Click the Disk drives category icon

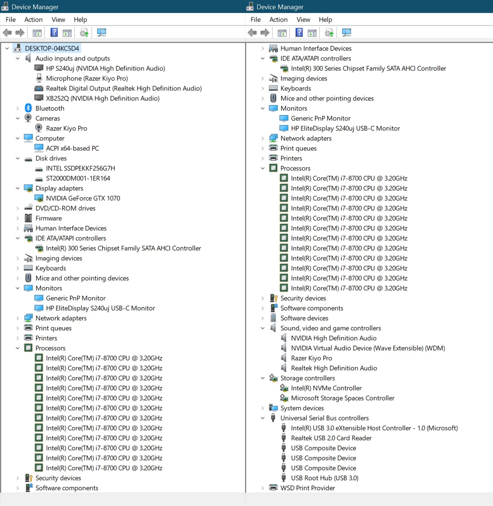(x=28, y=159)
